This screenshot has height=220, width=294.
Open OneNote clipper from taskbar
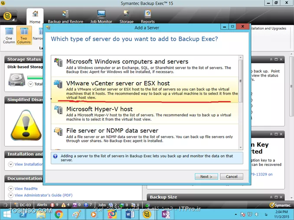pyautogui.click(x=166, y=214)
